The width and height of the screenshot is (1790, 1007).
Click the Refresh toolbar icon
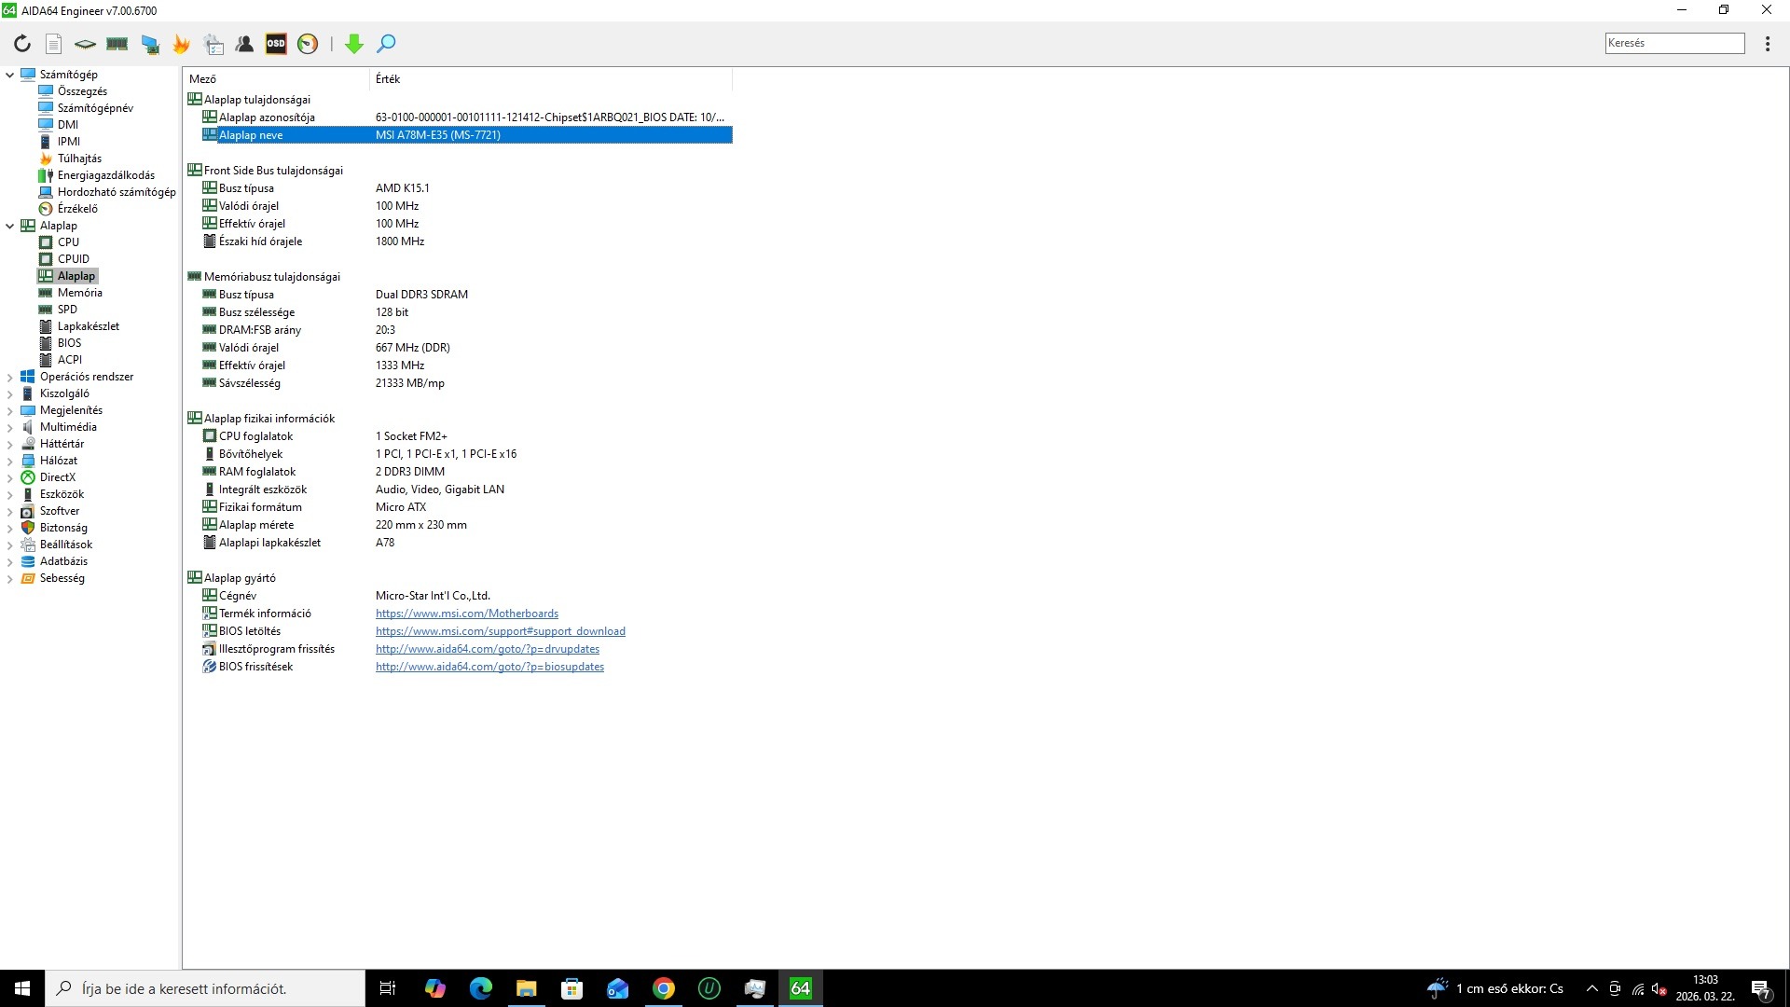22,44
